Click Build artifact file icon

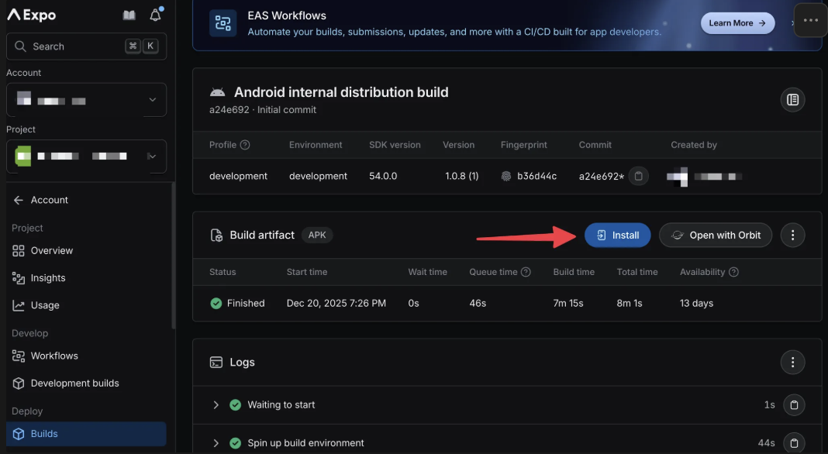216,236
